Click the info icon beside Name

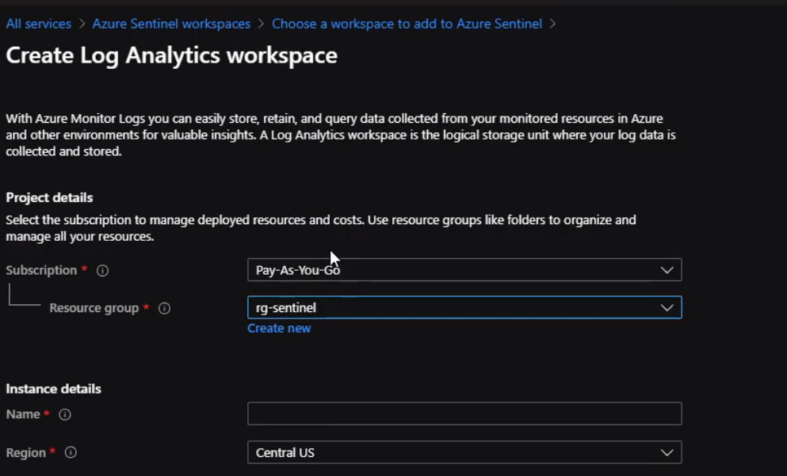click(x=65, y=414)
